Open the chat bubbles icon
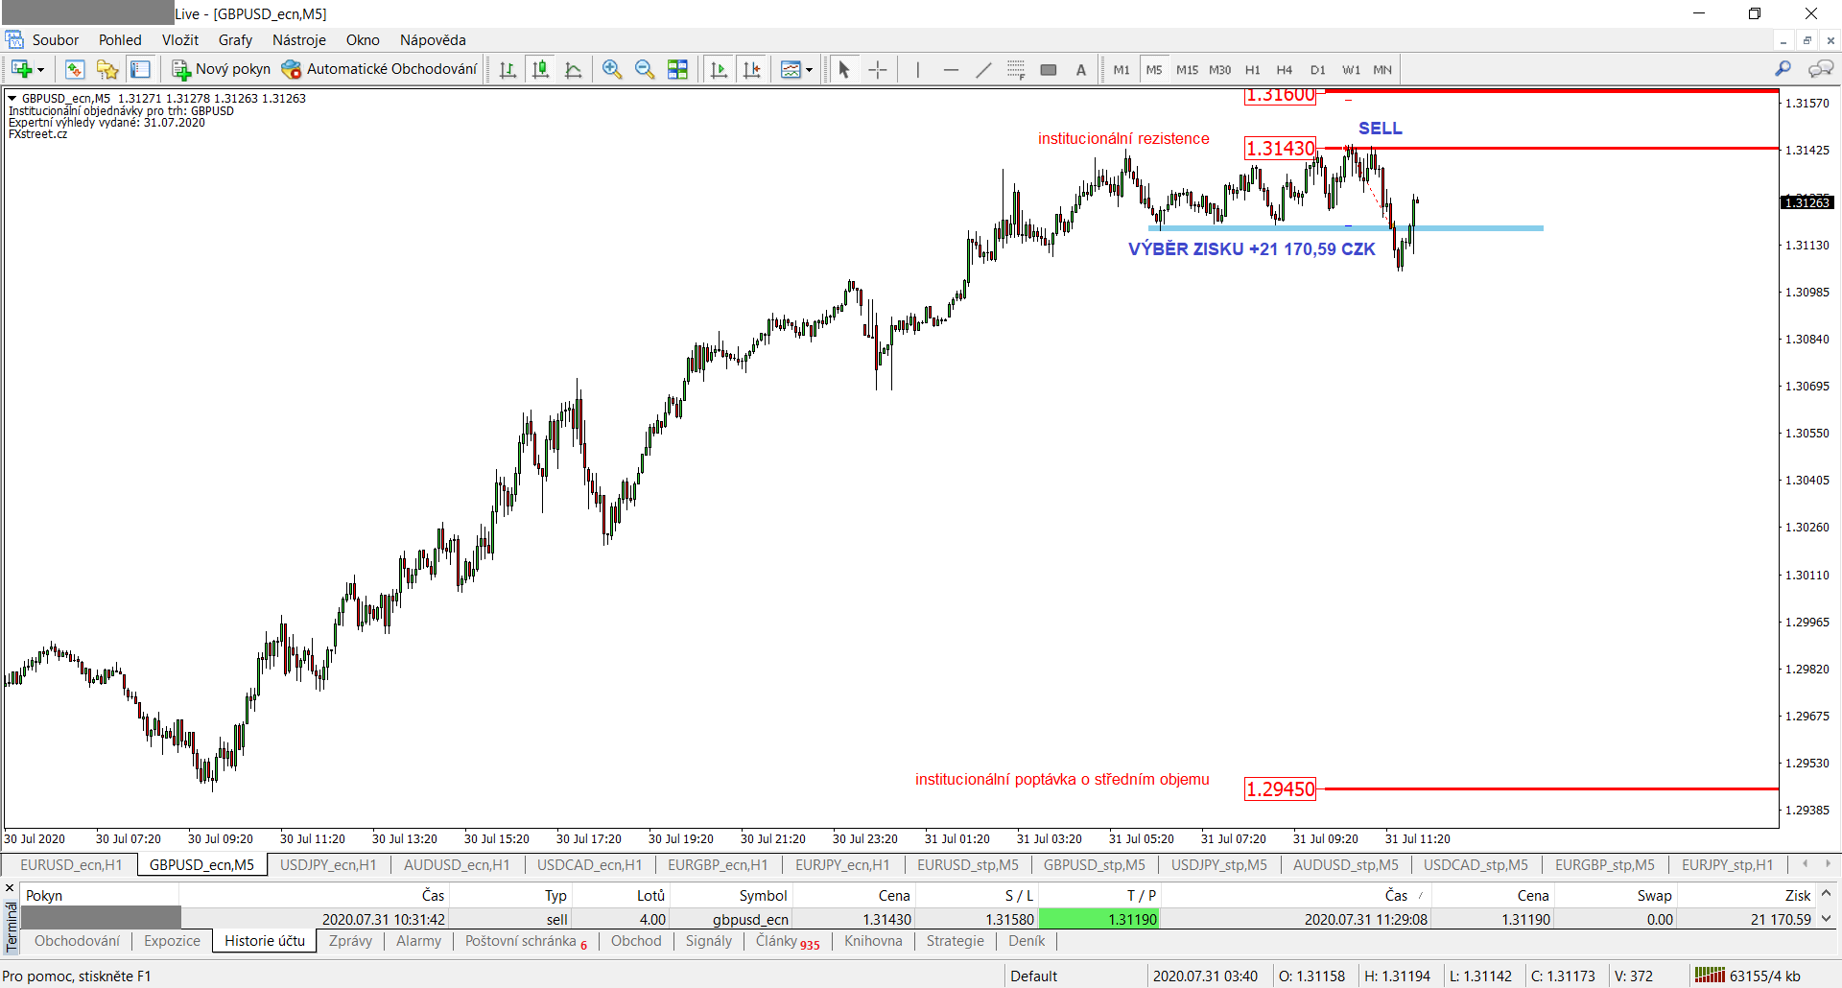The image size is (1842, 988). 1821,69
